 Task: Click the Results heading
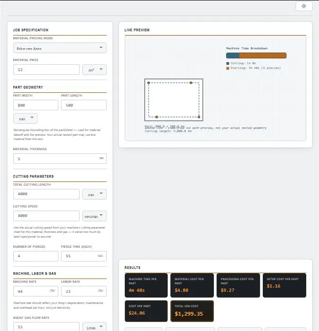[x=133, y=267]
